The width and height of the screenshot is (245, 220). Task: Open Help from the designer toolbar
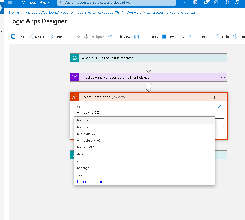[x=223, y=37]
